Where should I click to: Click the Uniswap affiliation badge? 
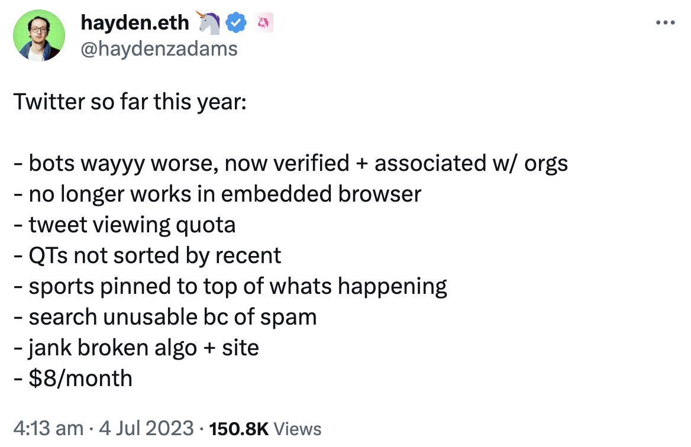tap(263, 22)
